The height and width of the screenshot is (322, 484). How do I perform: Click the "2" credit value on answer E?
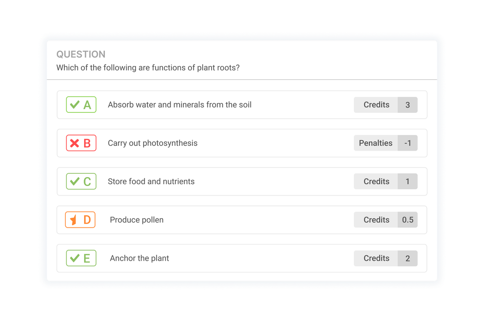pyautogui.click(x=407, y=258)
